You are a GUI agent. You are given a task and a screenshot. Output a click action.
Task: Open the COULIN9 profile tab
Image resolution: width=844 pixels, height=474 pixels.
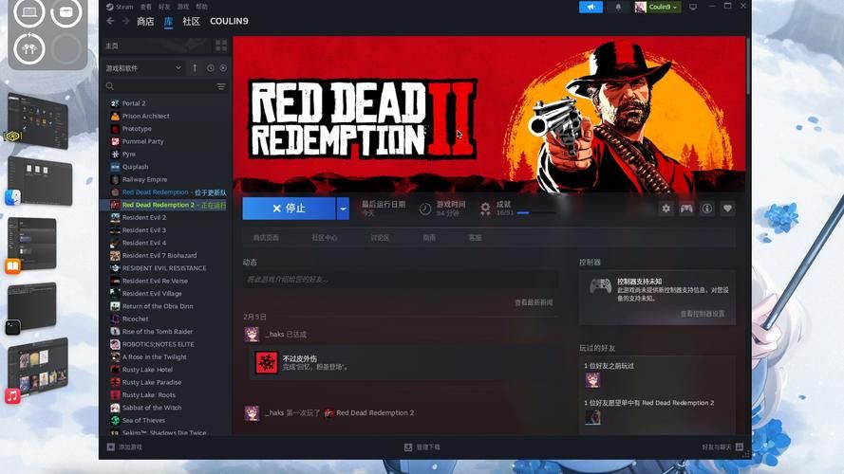click(x=229, y=21)
